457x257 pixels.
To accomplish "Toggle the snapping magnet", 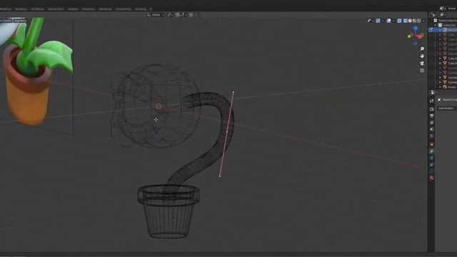I will 177,14.
